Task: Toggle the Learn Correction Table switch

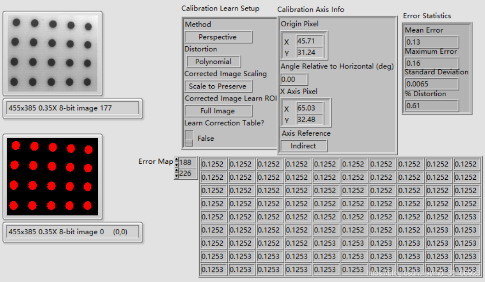Action: coord(189,138)
